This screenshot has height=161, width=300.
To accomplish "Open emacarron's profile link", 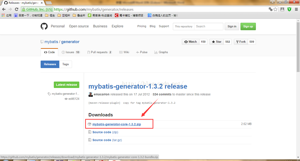I will click(102, 94).
